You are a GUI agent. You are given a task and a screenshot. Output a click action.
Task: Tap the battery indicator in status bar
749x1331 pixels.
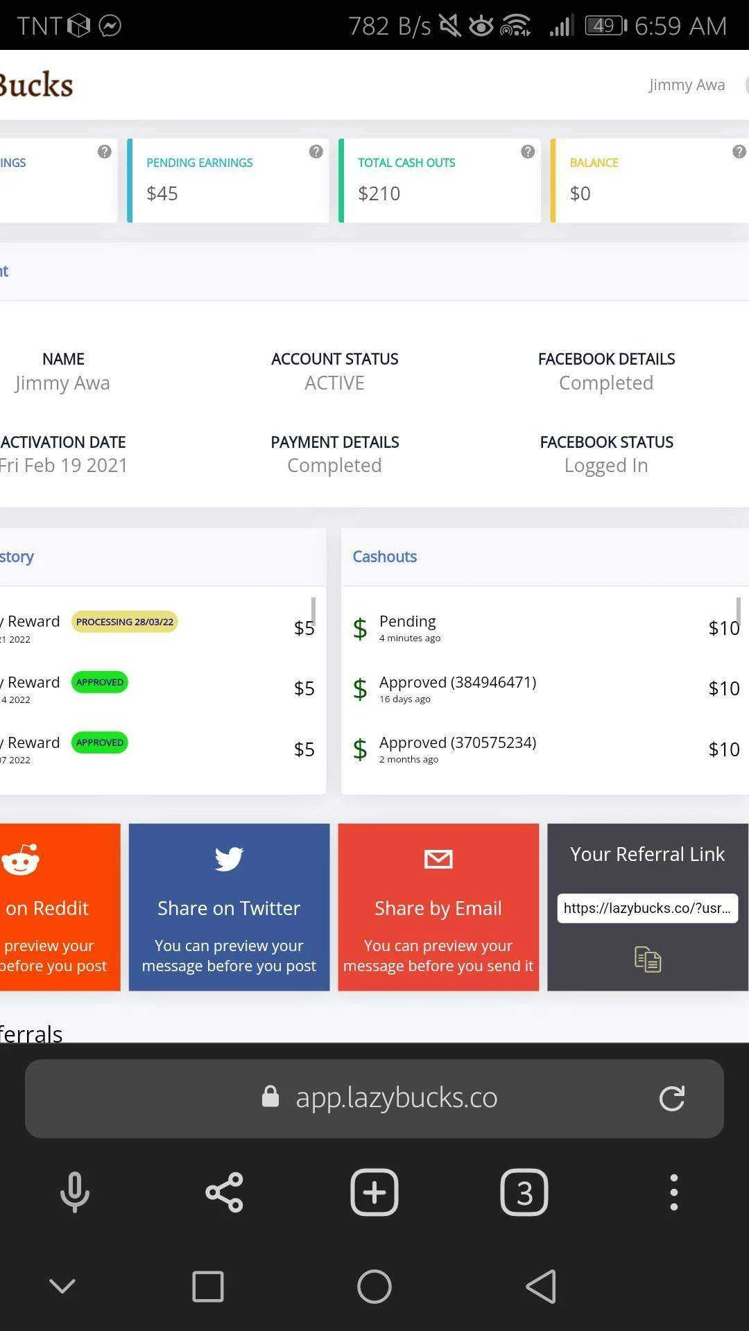(x=606, y=26)
